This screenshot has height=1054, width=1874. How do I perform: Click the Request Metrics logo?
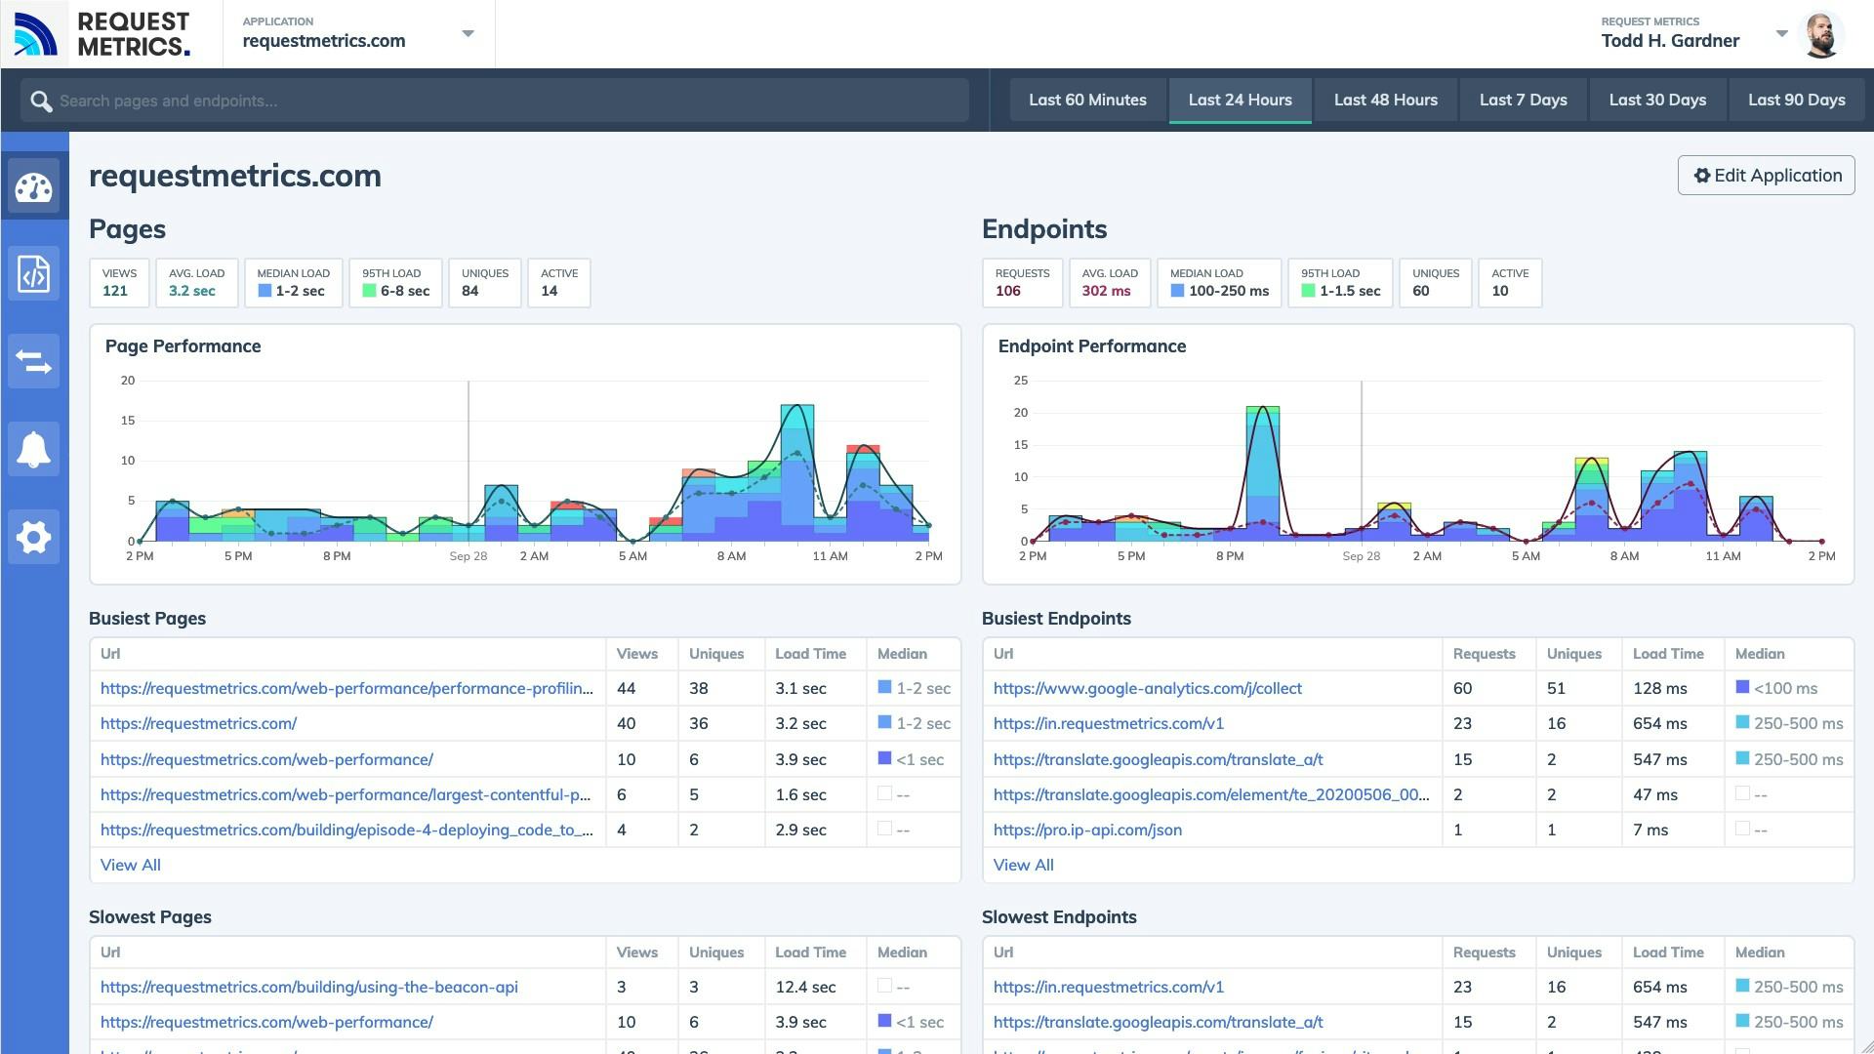[102, 33]
